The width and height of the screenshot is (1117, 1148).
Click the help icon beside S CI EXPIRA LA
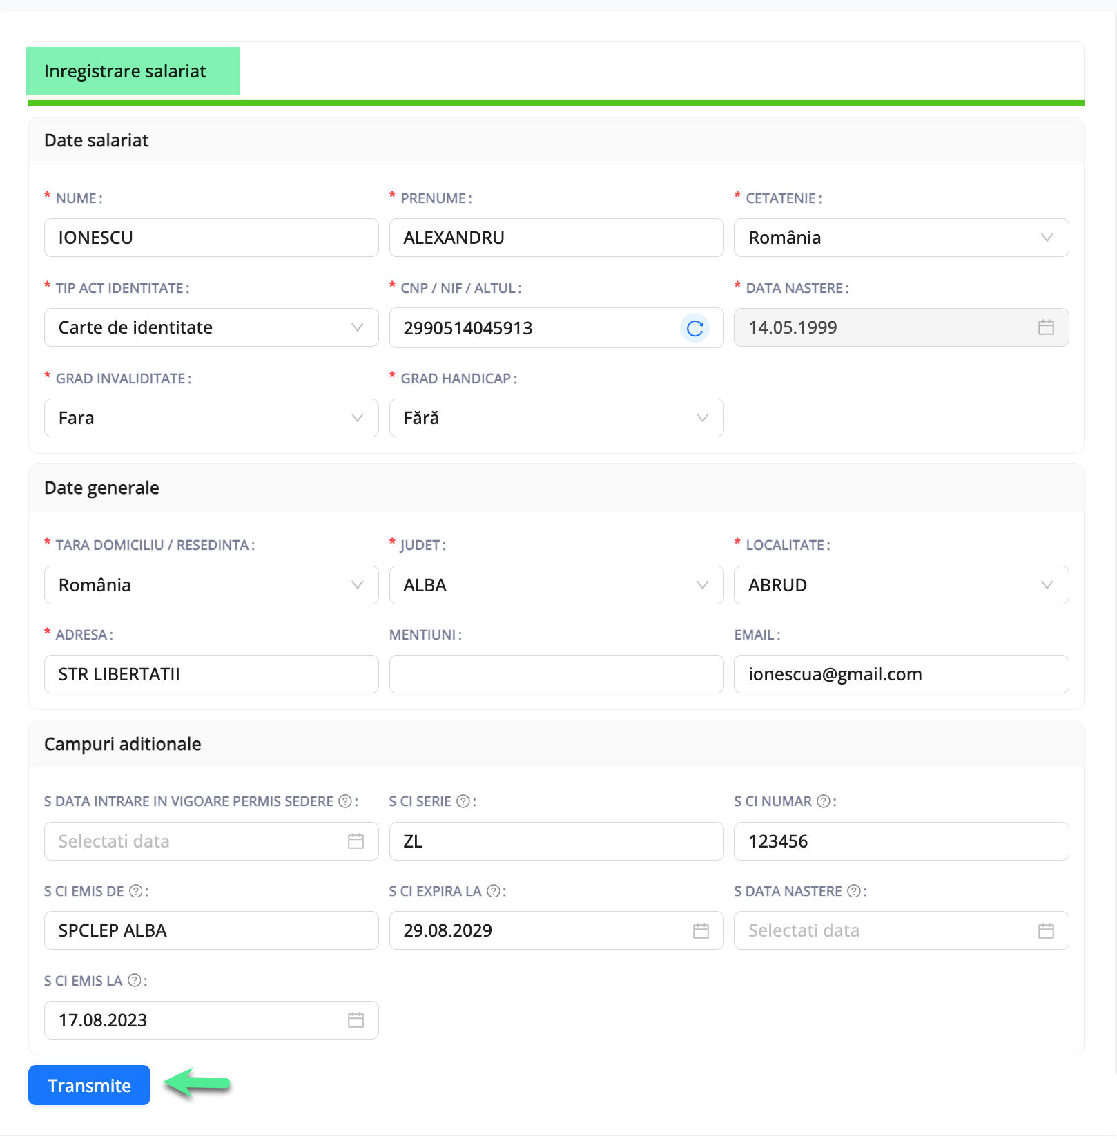coord(492,891)
